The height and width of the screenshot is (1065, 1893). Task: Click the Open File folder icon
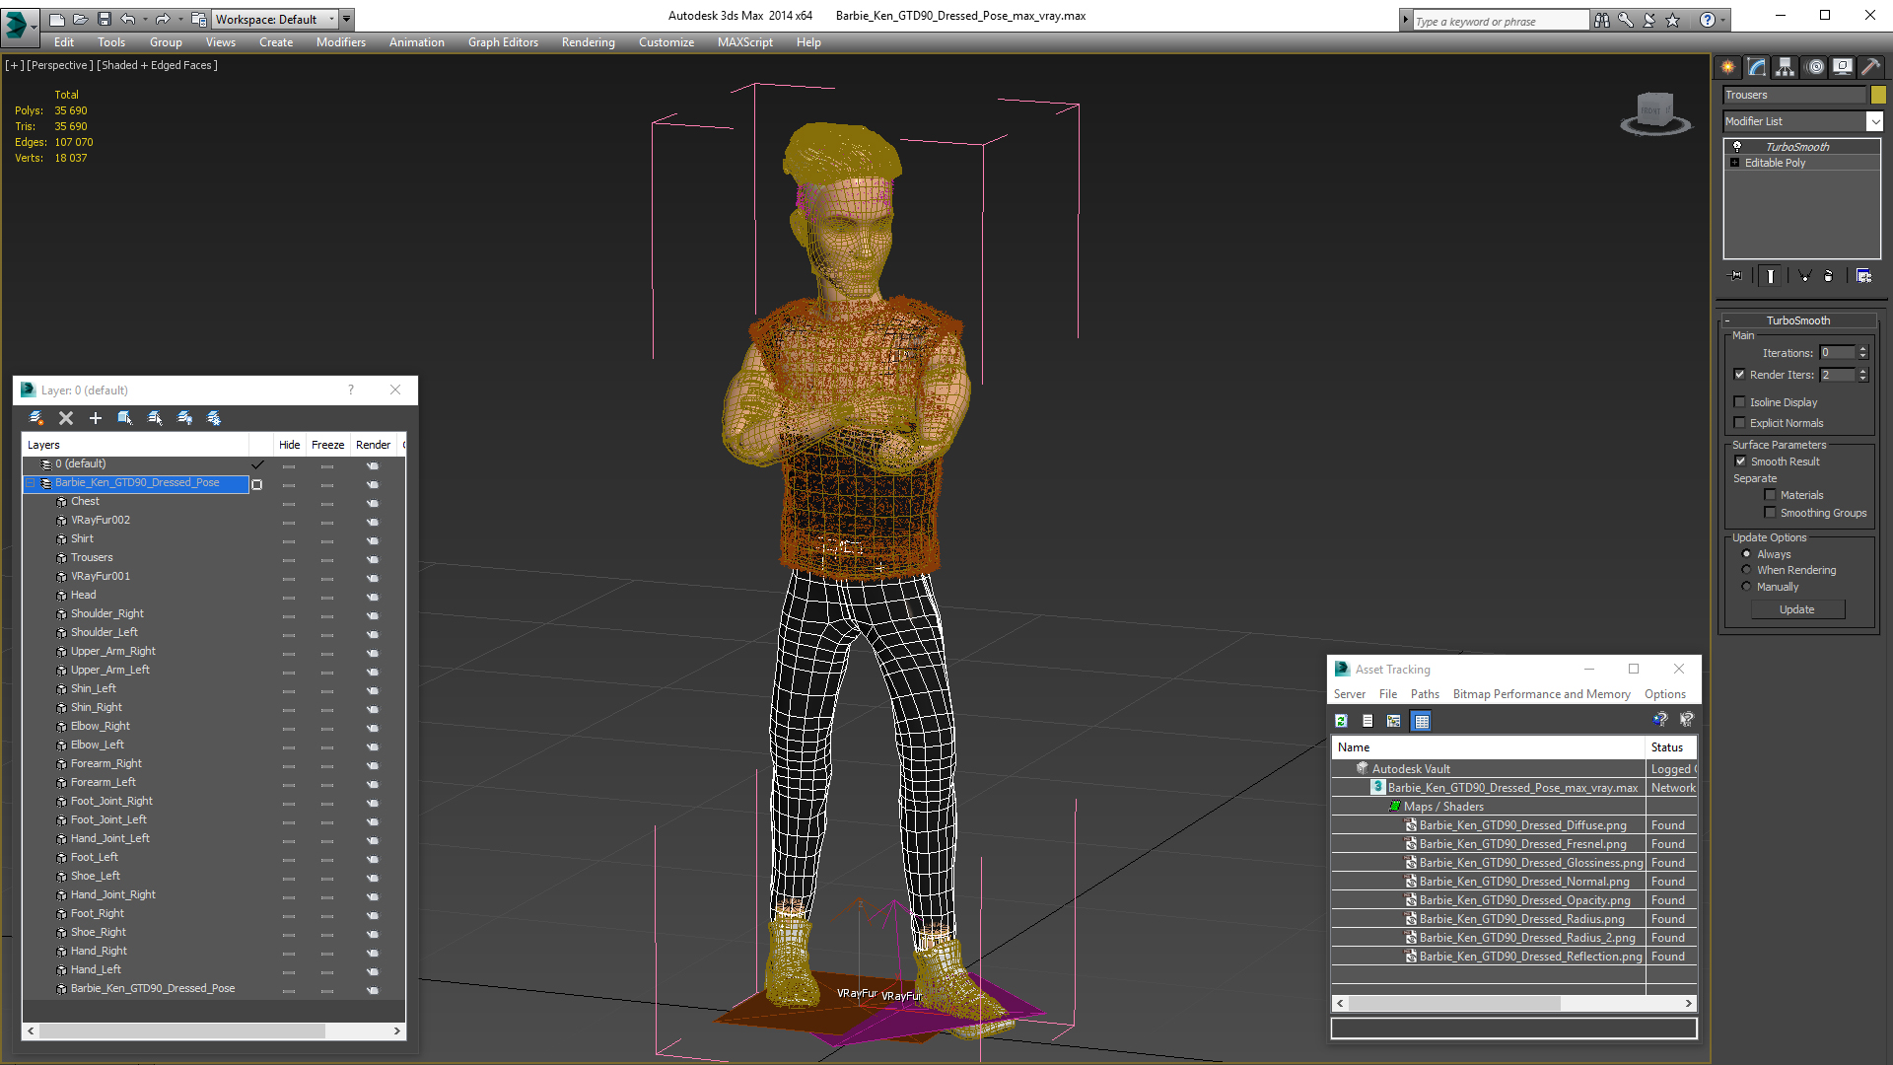click(80, 19)
